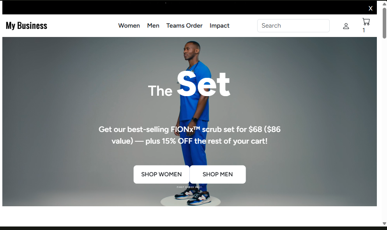Click the scrollbar down arrow

(x=384, y=224)
